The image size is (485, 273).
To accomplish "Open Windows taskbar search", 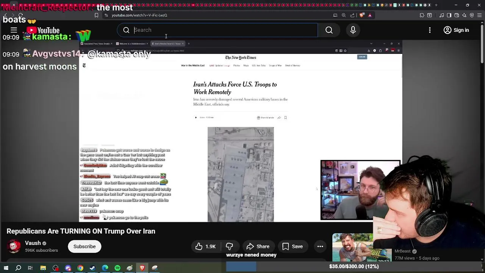I will (x=18, y=268).
